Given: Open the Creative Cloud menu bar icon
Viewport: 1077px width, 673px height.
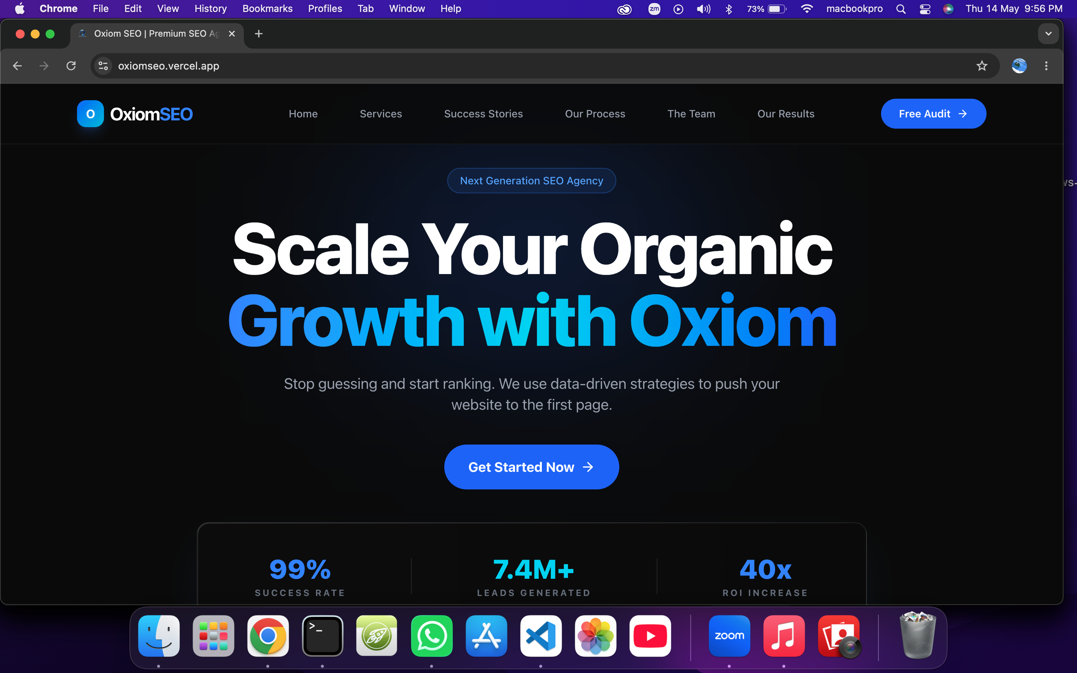Looking at the screenshot, I should click(x=625, y=9).
